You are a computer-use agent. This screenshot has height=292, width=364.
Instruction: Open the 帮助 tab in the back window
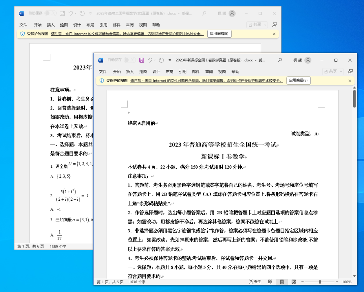coord(156,25)
